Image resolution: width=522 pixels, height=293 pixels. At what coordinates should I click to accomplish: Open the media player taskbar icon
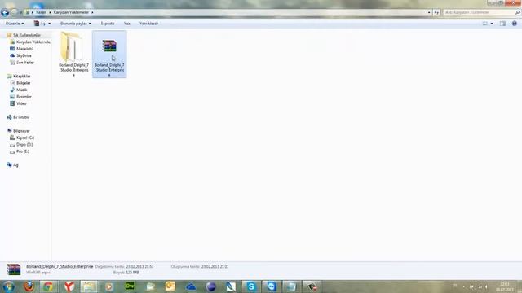click(109, 286)
